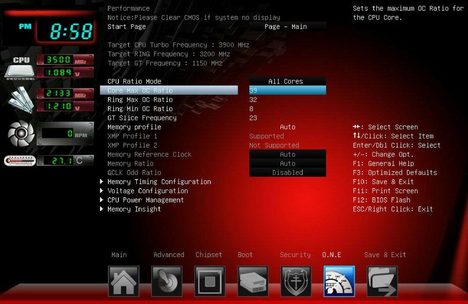
Task: Click the XMP Profile 1 label
Action: [132, 136]
